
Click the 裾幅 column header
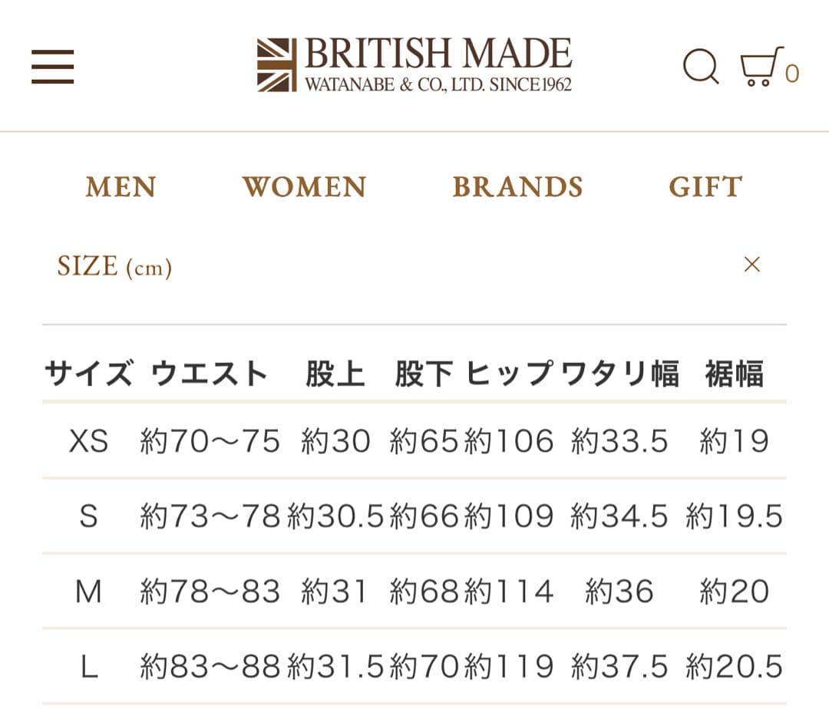coord(735,373)
